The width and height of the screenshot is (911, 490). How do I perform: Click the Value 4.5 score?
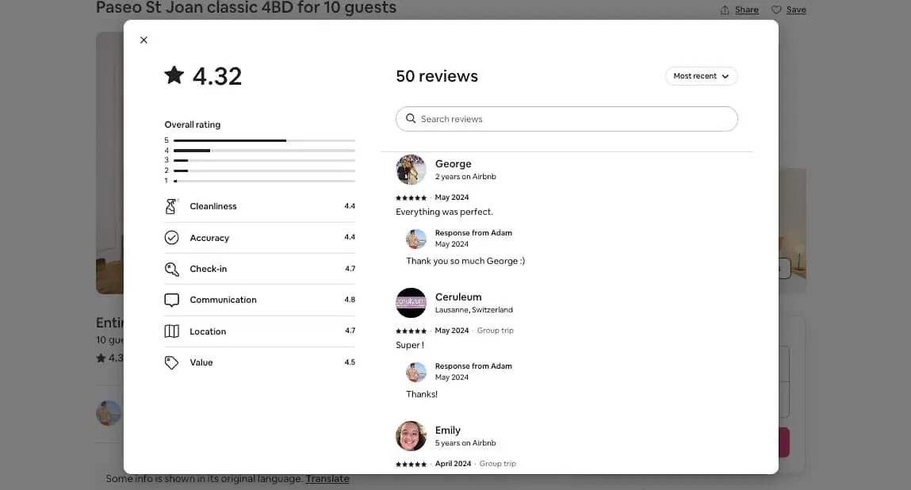pos(350,362)
